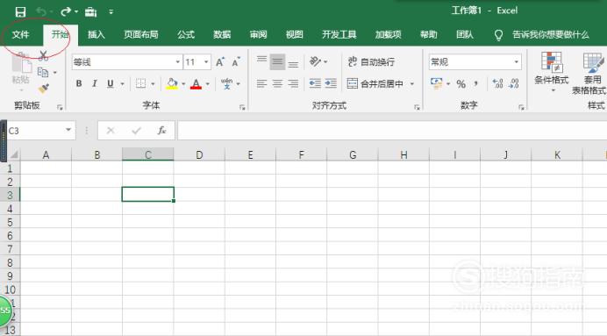Increase indent
607x336 pixels.
tap(331, 83)
